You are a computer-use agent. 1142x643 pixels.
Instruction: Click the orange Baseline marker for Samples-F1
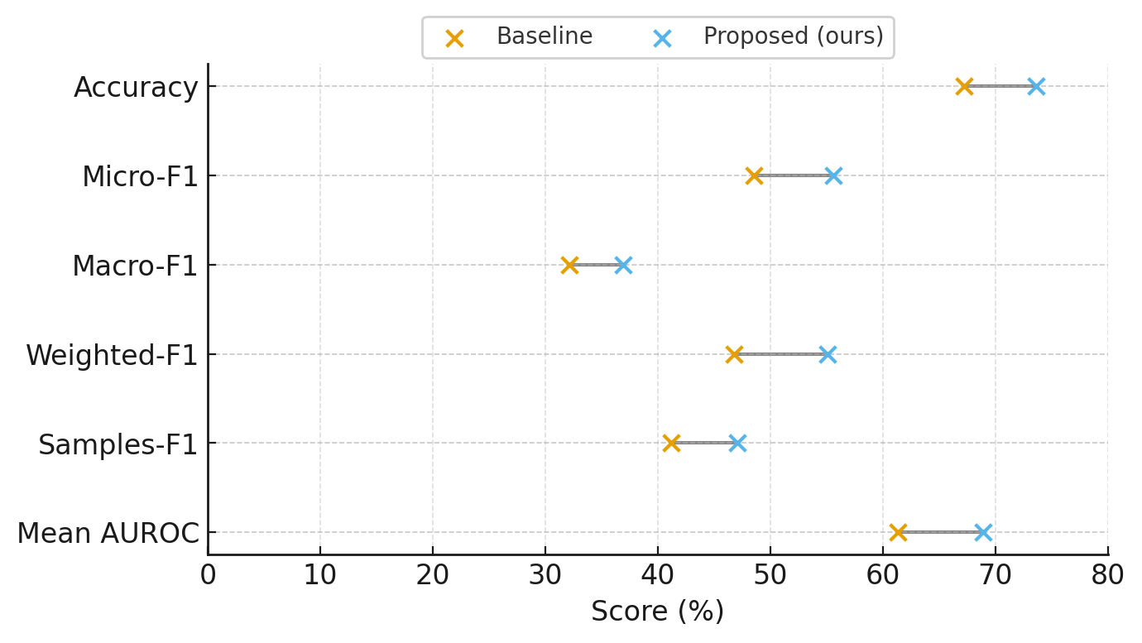coord(671,443)
